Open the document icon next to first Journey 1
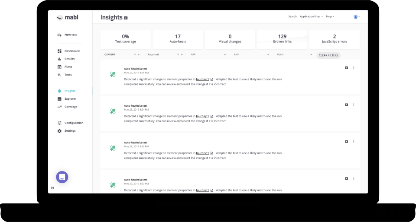Screen dimensions: 416x222 click(x=212, y=79)
